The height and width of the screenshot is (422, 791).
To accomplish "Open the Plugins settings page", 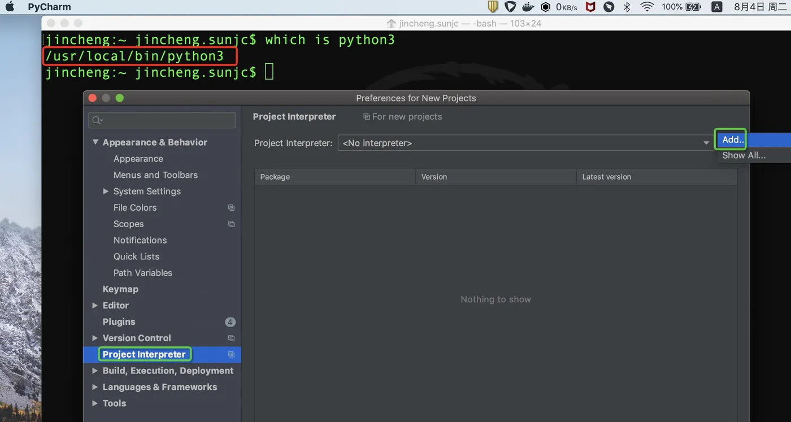I will pos(119,322).
